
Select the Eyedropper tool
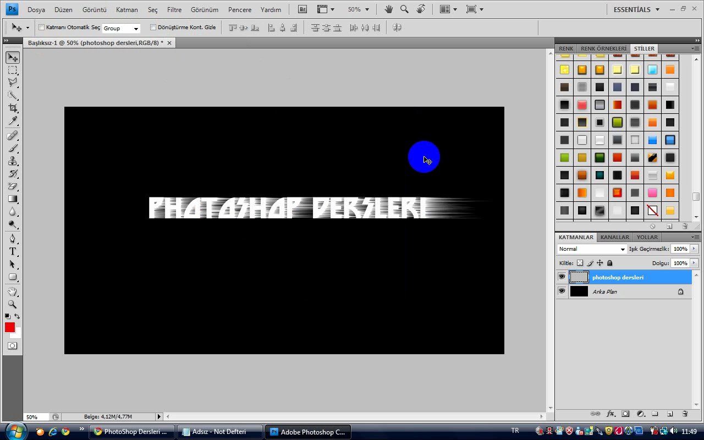pyautogui.click(x=13, y=121)
